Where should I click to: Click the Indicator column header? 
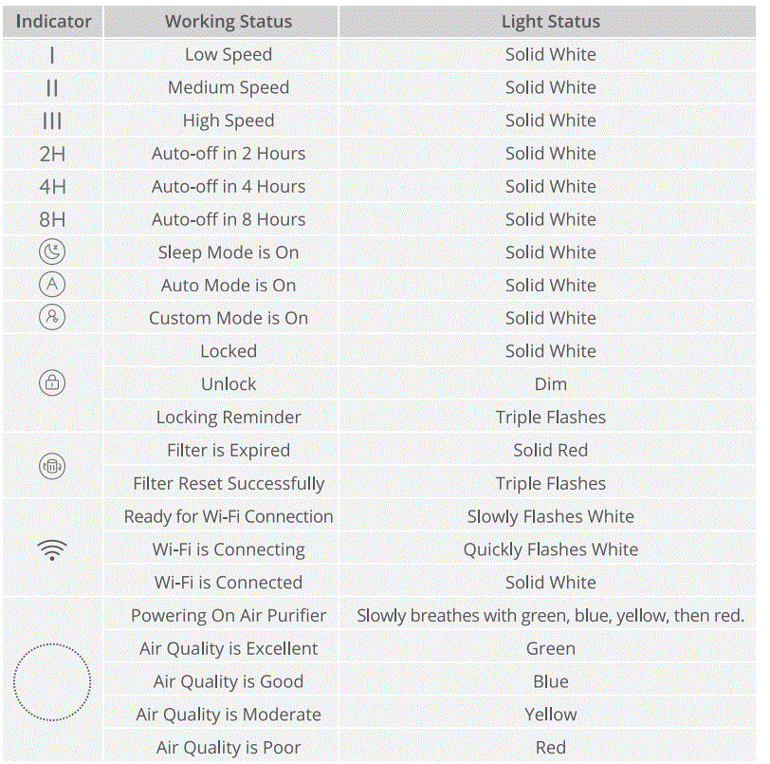coord(53,21)
